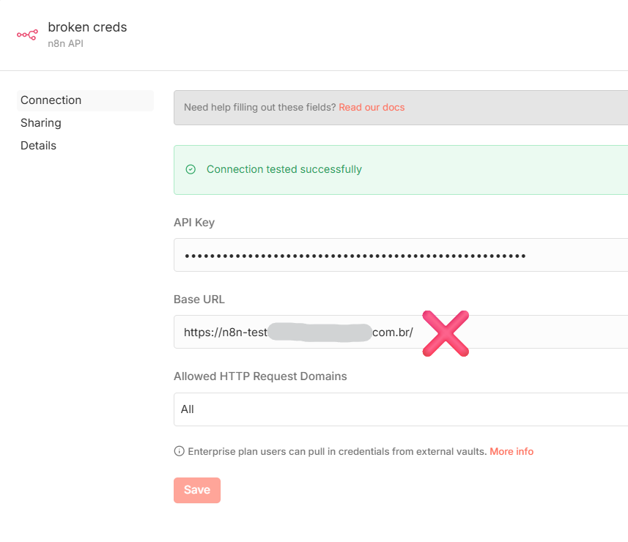Follow the Read our docs link
Screen dimensions: 628x542
pos(372,108)
